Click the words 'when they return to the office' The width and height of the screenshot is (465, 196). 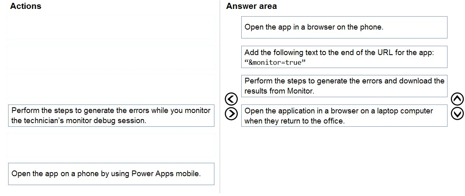pyautogui.click(x=295, y=121)
